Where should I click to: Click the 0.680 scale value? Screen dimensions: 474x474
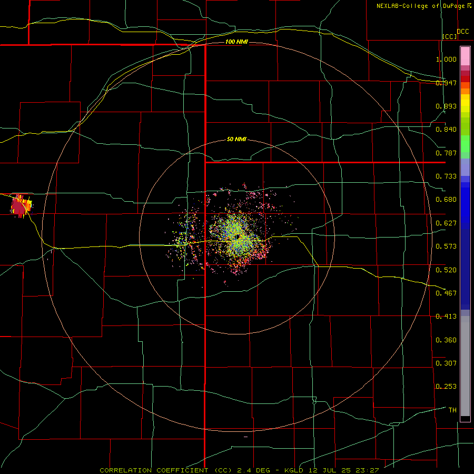pos(446,200)
